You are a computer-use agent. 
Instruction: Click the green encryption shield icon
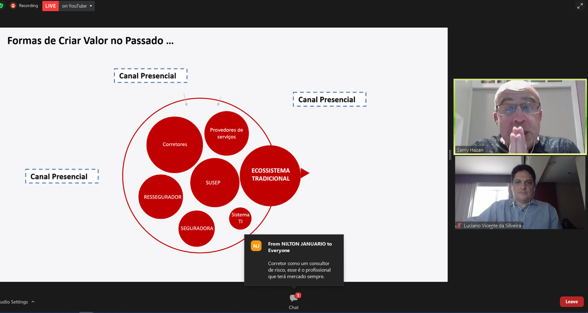[1, 6]
